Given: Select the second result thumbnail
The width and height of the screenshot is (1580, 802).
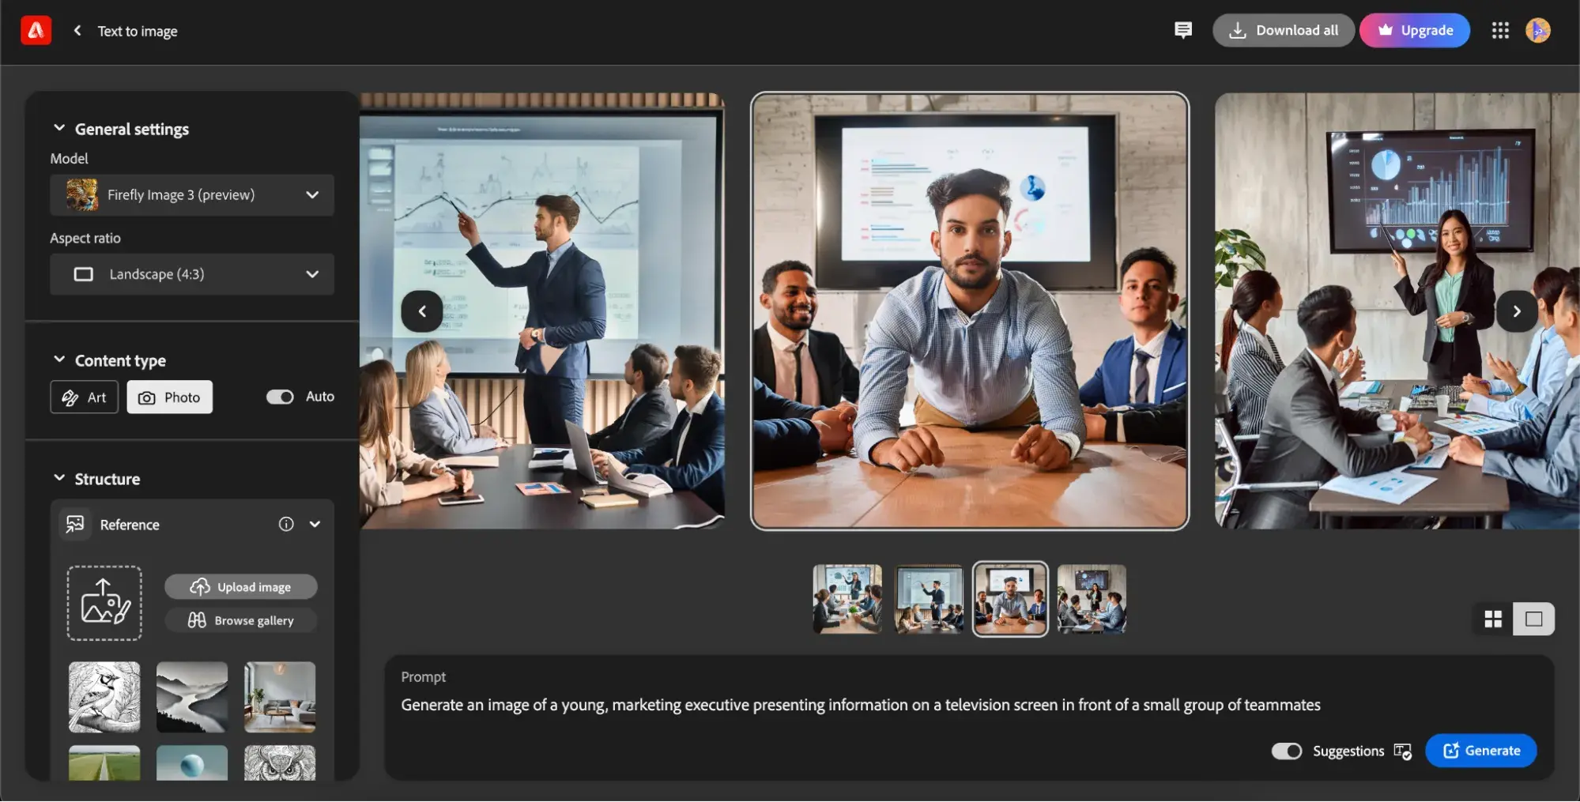Looking at the screenshot, I should click(929, 599).
